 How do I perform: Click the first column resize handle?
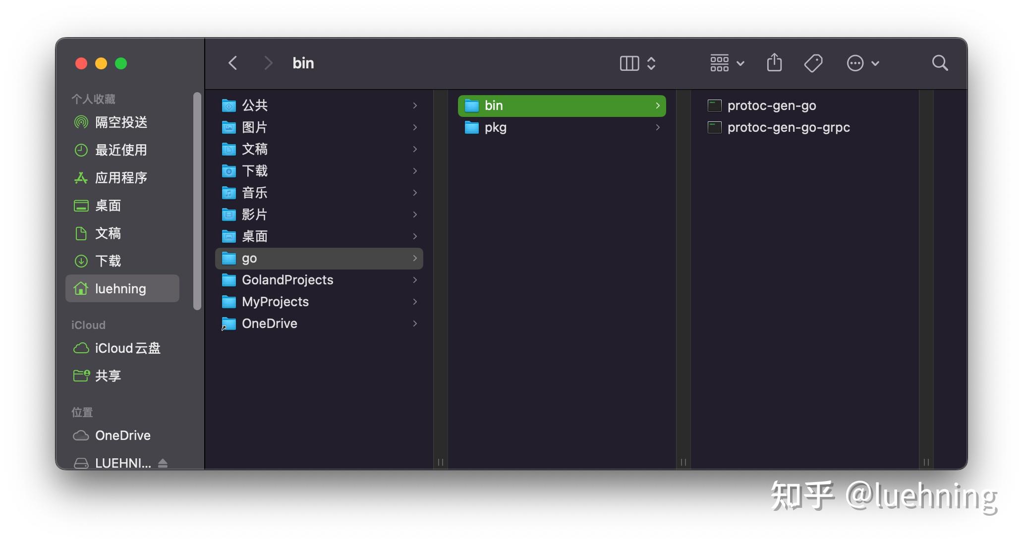point(440,462)
